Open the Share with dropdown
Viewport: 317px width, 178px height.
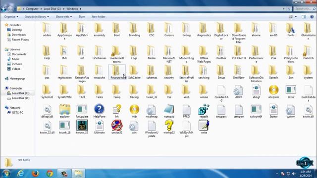click(x=64, y=17)
